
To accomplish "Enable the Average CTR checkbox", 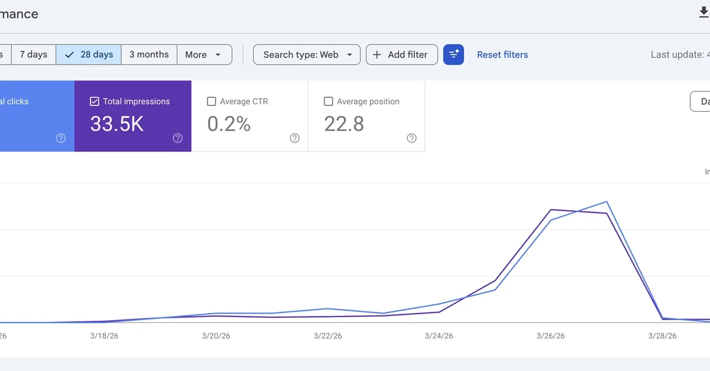I will tap(212, 102).
